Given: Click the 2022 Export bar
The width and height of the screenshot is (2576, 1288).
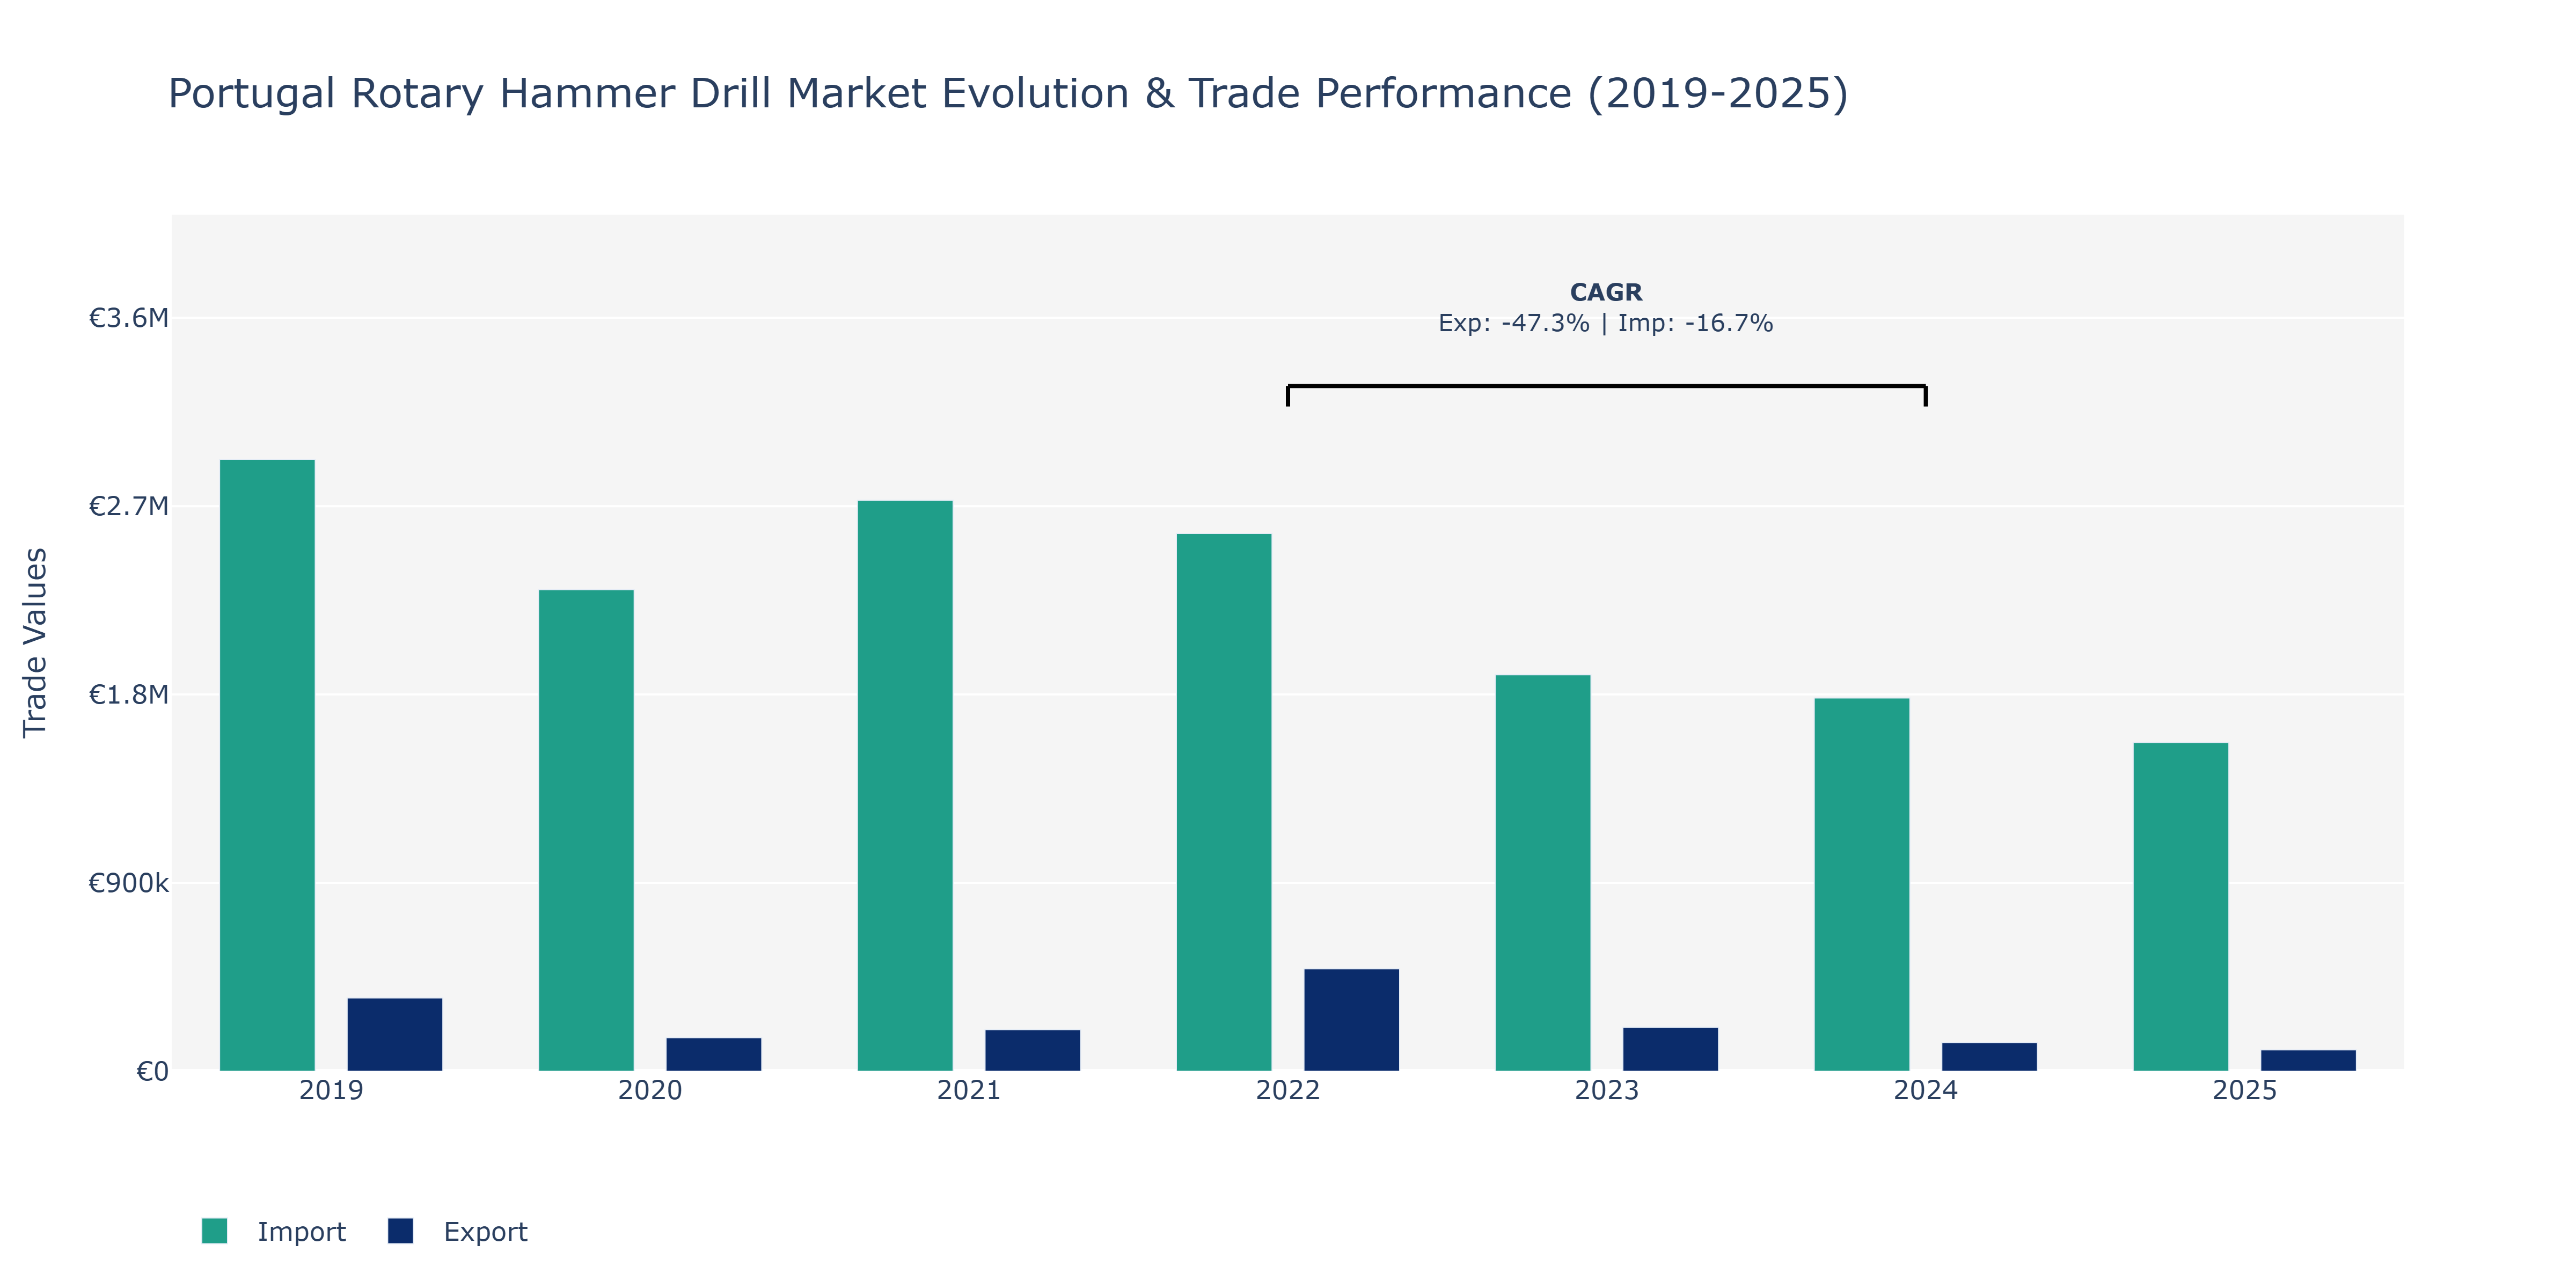Looking at the screenshot, I should [1352, 1020].
